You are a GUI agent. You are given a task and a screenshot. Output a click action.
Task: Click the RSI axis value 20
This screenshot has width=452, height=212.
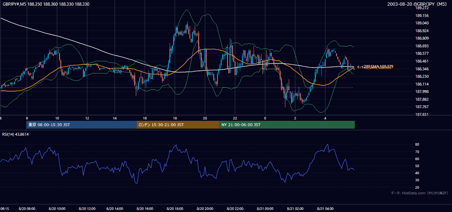(x=417, y=187)
